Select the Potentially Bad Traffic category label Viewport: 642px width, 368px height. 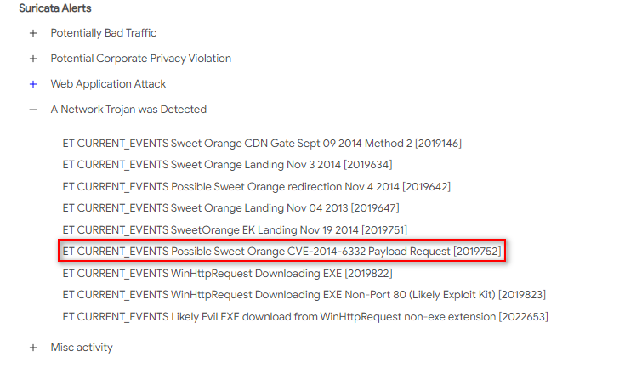click(x=104, y=33)
